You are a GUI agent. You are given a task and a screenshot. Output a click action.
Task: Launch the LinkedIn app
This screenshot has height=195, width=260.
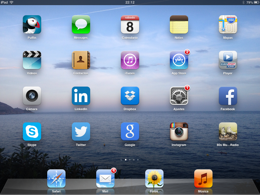click(81, 96)
